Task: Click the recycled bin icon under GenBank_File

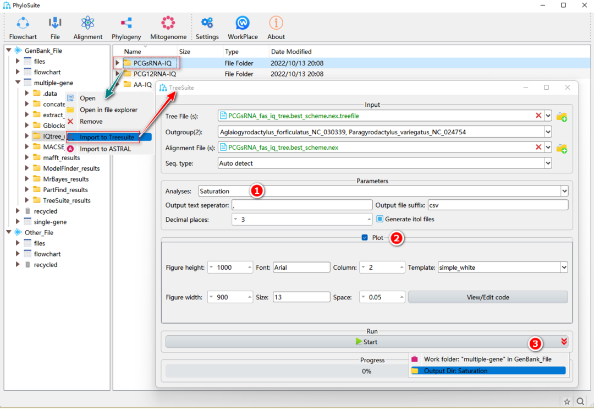Action: click(x=28, y=211)
